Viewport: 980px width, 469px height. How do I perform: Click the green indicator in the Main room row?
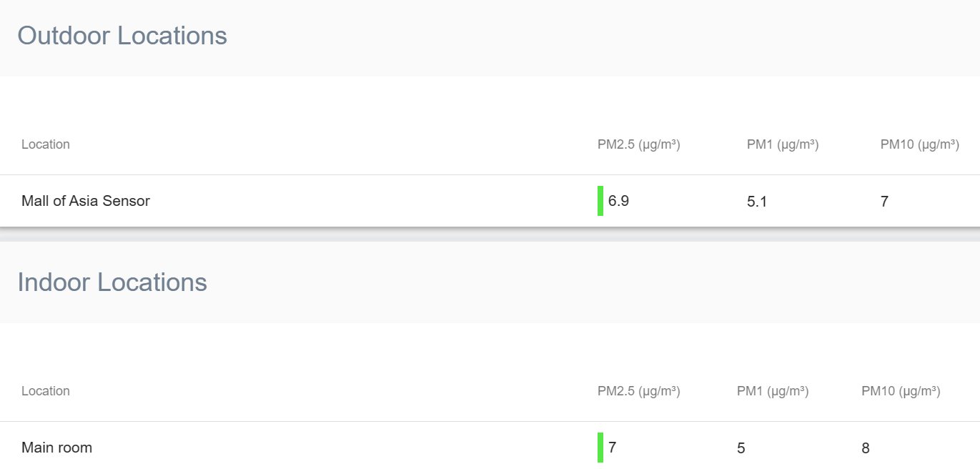[600, 448]
